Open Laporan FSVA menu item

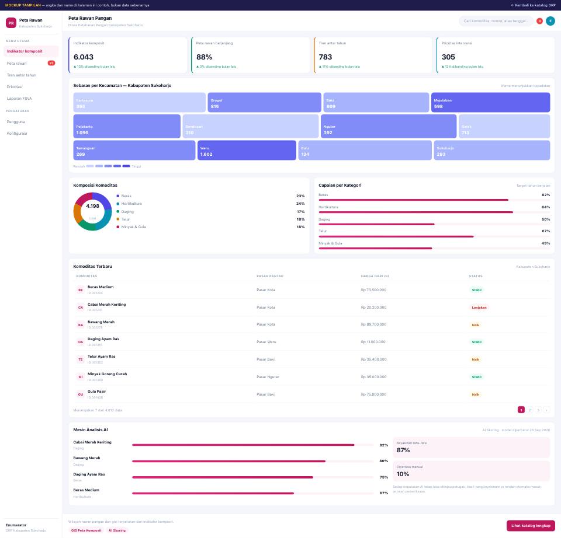click(x=31, y=99)
